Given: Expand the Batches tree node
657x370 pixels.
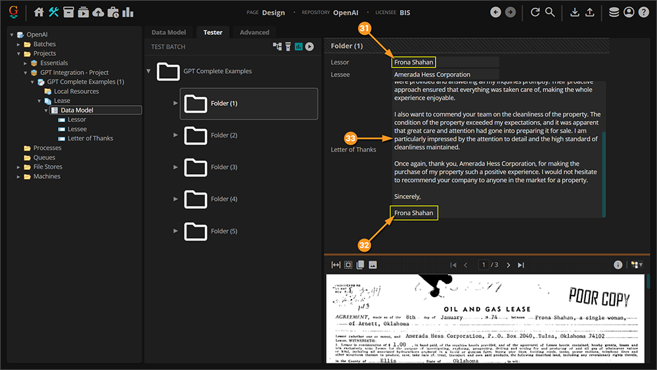Looking at the screenshot, I should (x=18, y=44).
